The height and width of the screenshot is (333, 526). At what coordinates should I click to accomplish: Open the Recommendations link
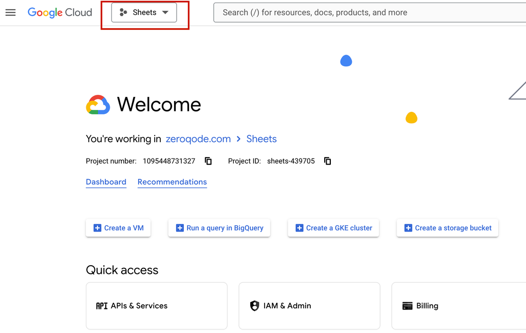tap(172, 182)
